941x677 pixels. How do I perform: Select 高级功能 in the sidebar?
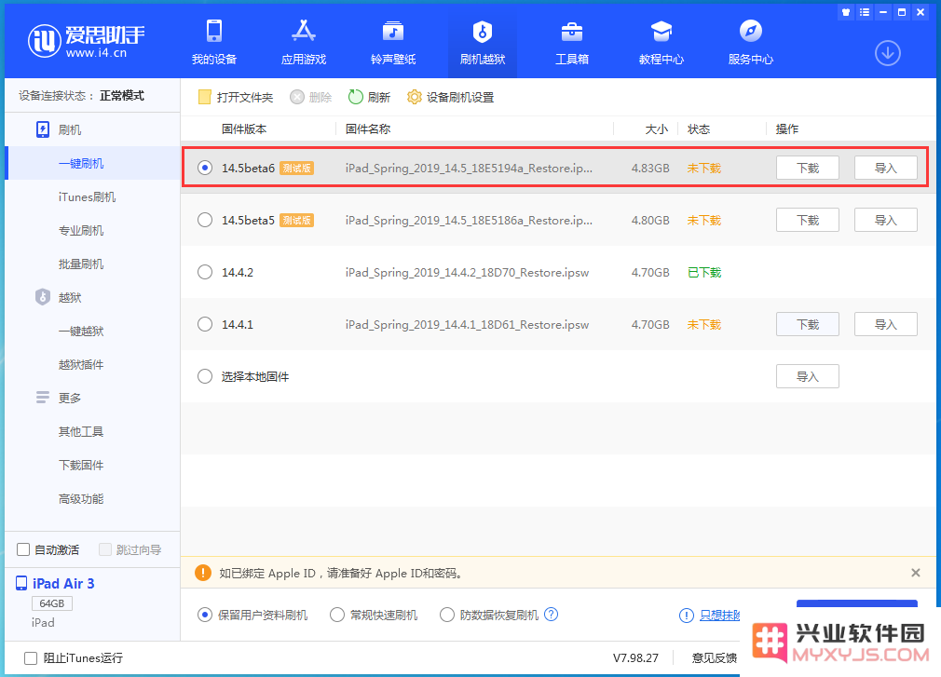81,499
